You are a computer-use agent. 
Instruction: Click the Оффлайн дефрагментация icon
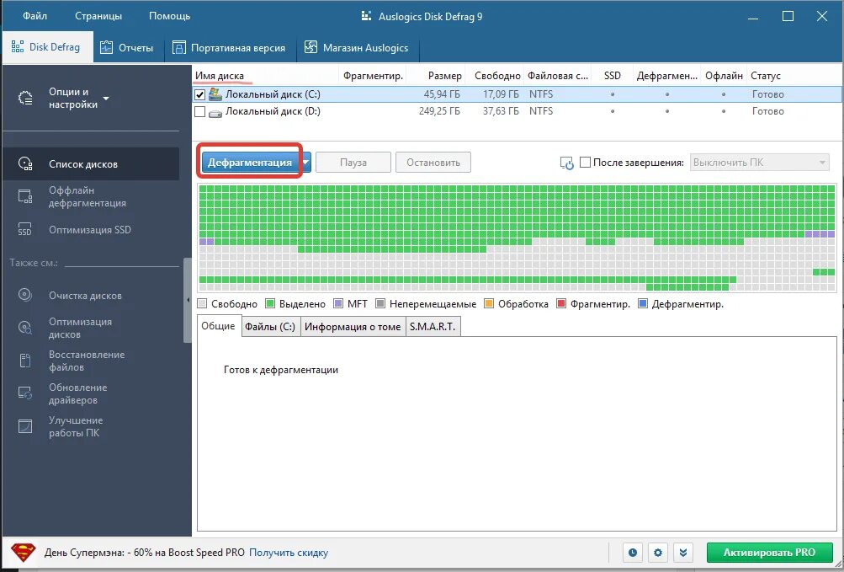[x=25, y=196]
